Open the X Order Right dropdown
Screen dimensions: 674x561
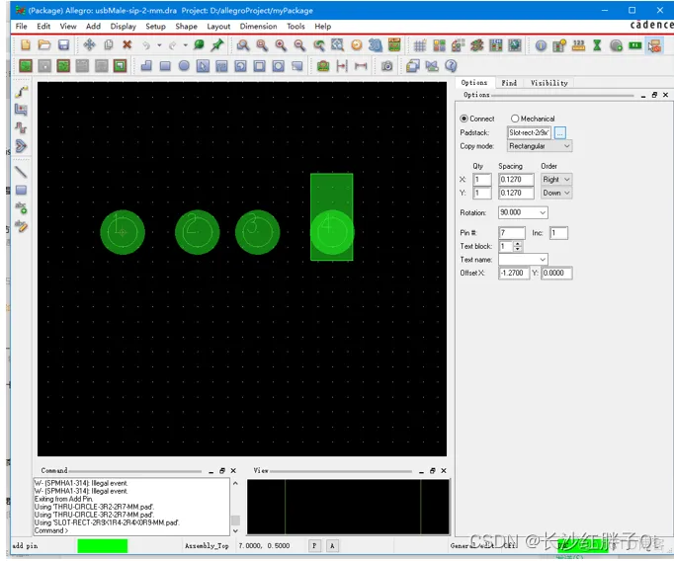(x=556, y=180)
